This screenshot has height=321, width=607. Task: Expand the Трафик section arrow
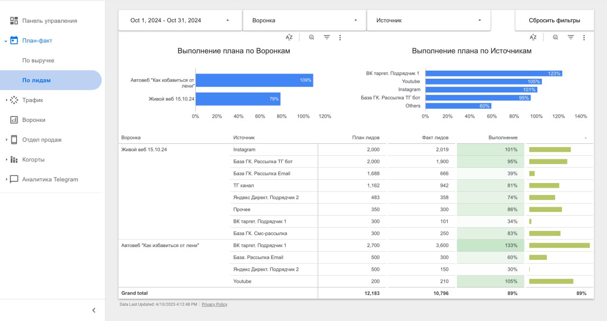tap(6, 100)
